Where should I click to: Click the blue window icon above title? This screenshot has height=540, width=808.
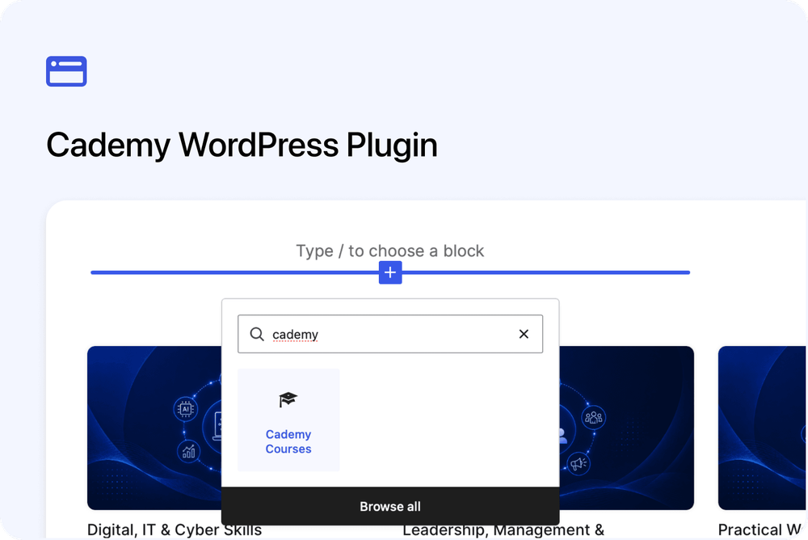click(x=66, y=71)
